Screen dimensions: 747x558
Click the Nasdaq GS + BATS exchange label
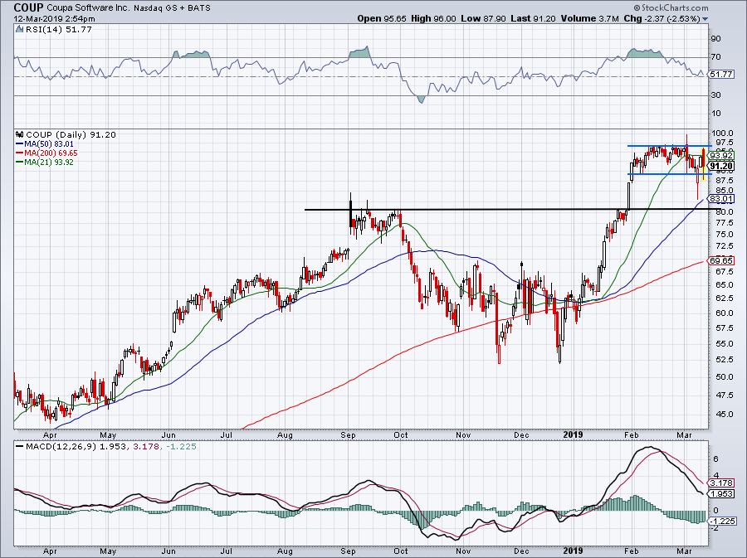click(173, 8)
